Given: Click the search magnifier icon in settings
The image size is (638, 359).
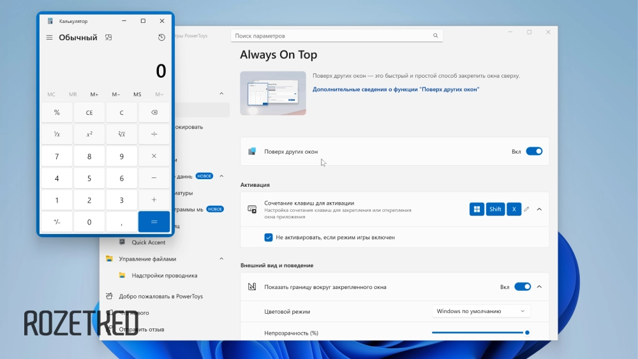Looking at the screenshot, I should (x=436, y=36).
